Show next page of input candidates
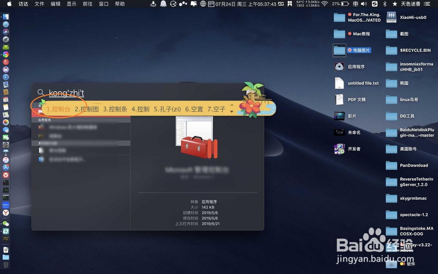438x274 pixels. click(232, 111)
